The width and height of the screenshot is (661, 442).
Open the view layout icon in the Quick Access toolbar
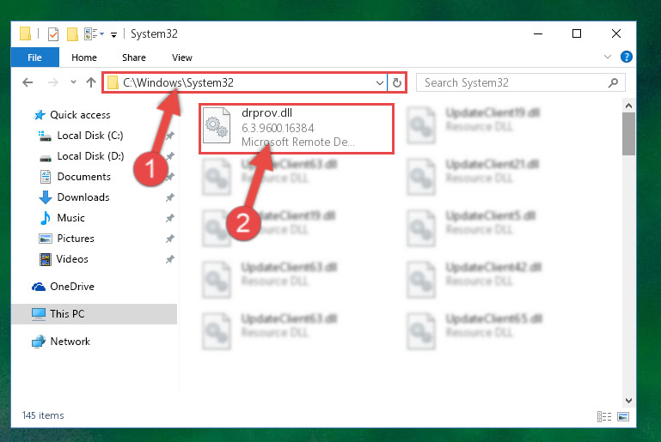pyautogui.click(x=91, y=33)
